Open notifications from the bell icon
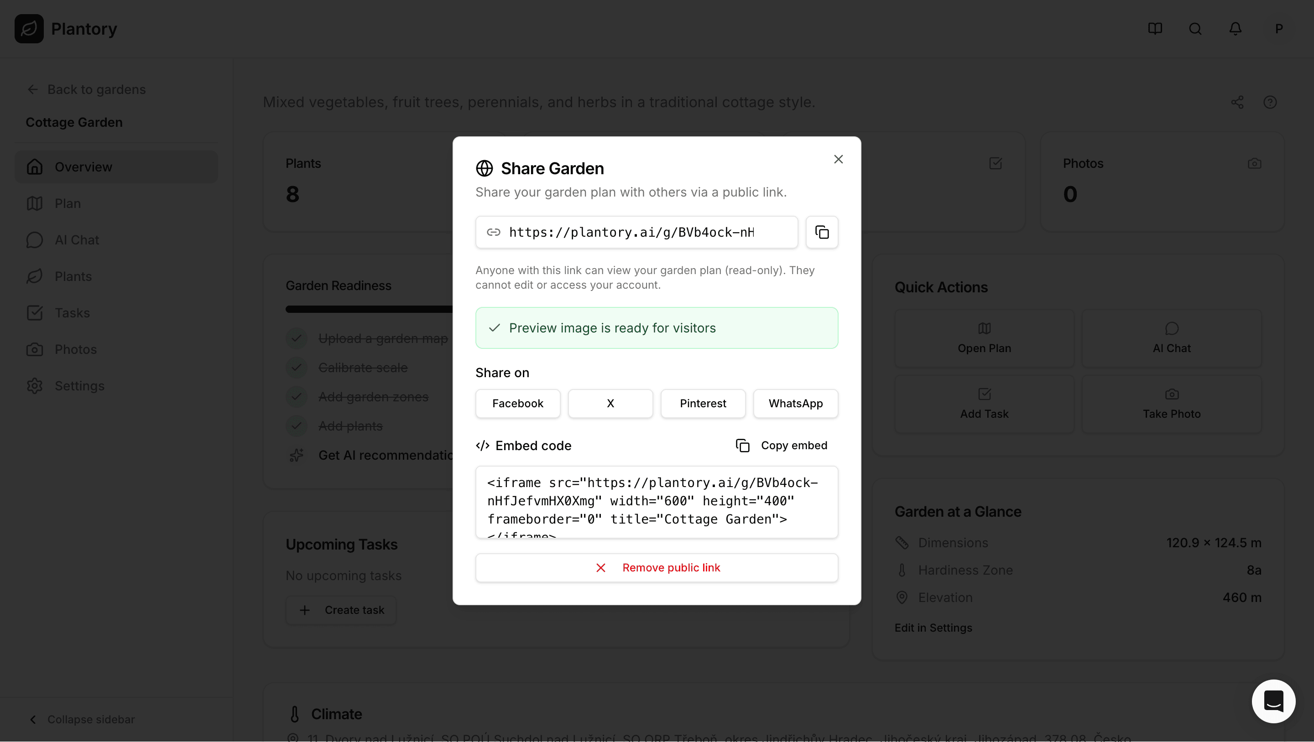This screenshot has width=1314, height=742. click(1235, 29)
